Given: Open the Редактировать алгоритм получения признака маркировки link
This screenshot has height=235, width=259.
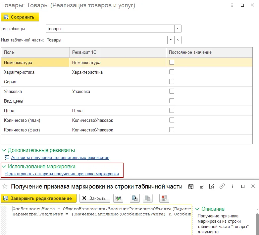Looking at the screenshot, I should pyautogui.click(x=62, y=174).
